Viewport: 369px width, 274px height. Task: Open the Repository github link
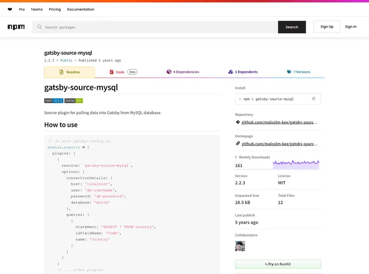279,123
